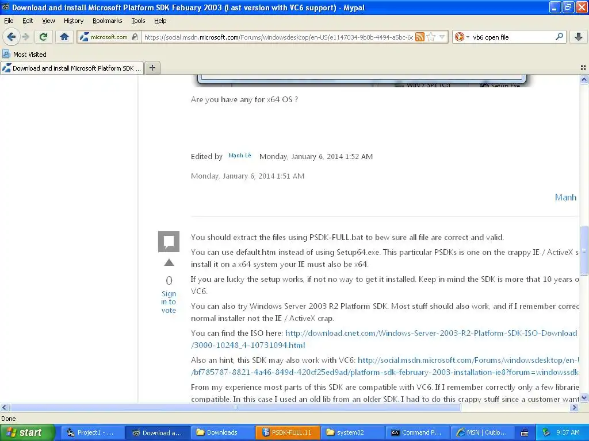Switch to Downloads folder in taskbar
Image resolution: width=589 pixels, height=441 pixels.
click(223, 432)
